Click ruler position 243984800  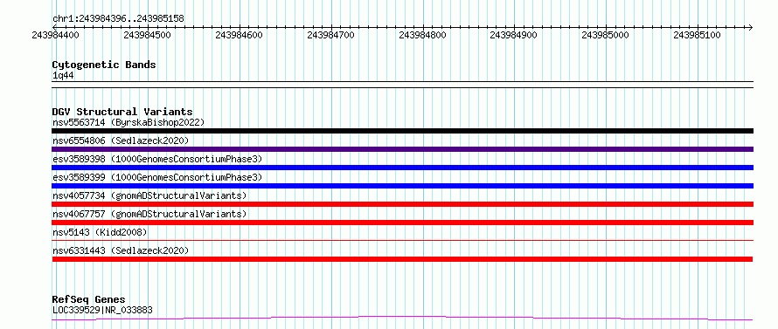422,35
